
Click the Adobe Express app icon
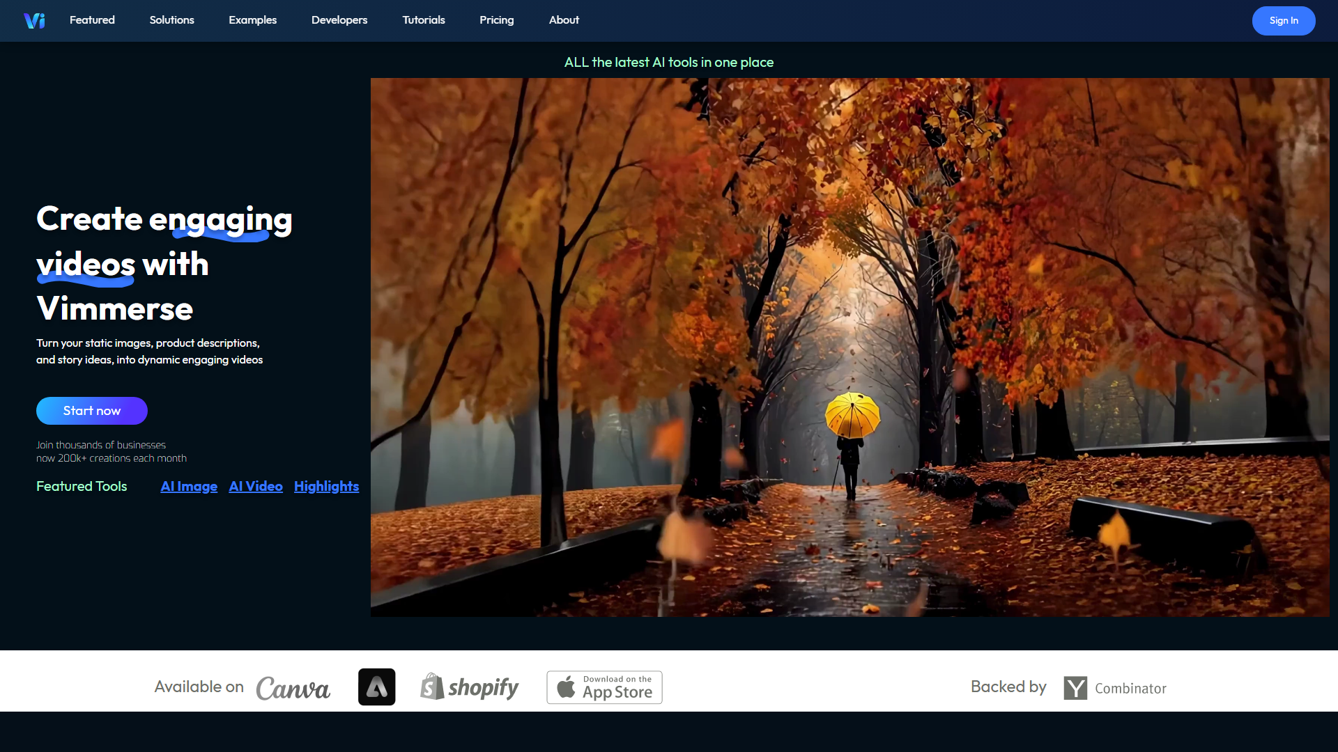coord(376,687)
